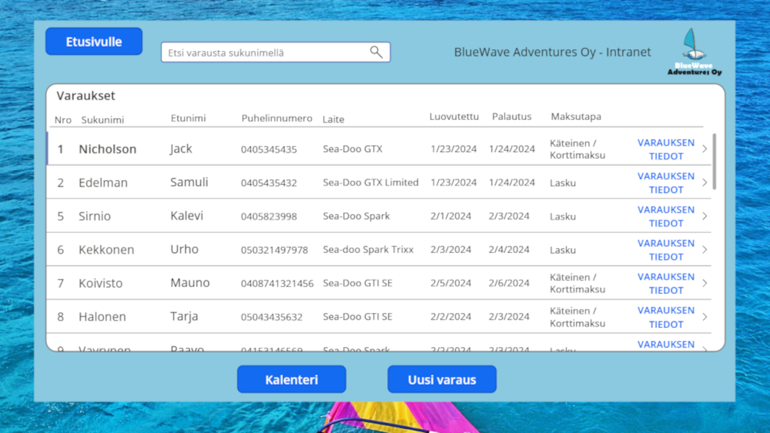
Task: Click the BlueWave Adventures logo
Action: pos(694,52)
